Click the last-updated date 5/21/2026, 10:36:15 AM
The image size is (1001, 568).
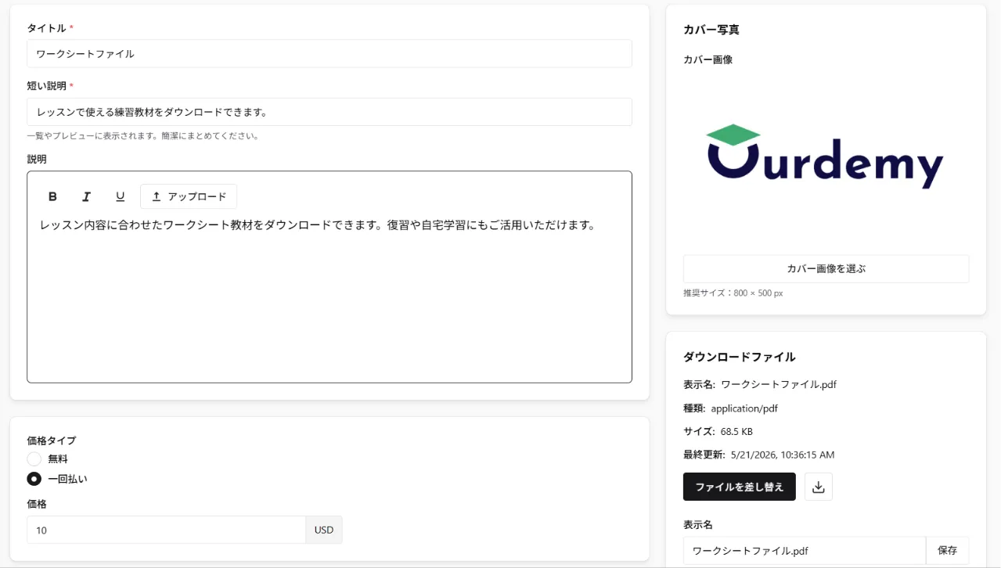point(783,455)
